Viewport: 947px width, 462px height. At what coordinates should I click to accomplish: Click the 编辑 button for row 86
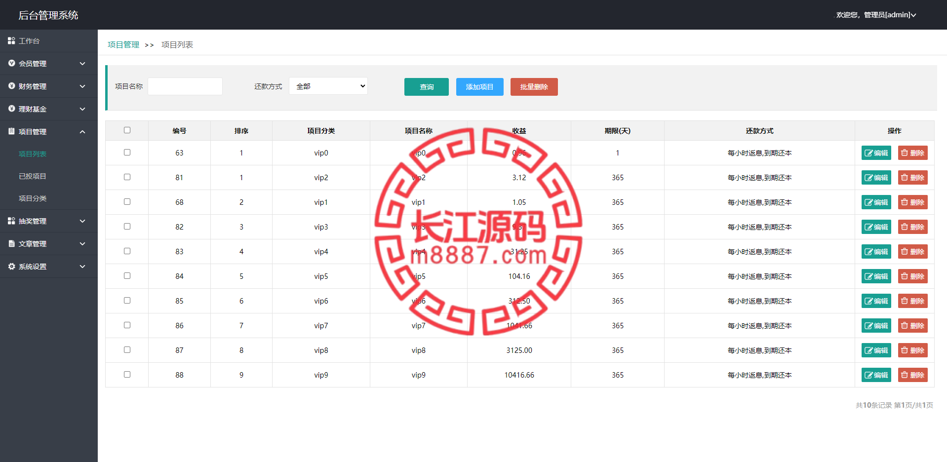pos(876,326)
